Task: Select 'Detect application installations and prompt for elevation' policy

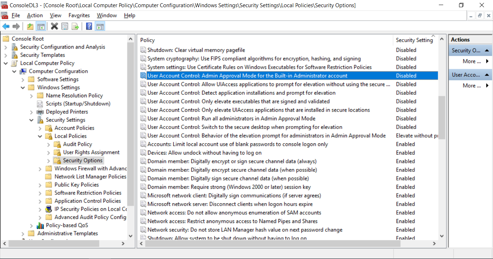Action: pyautogui.click(x=241, y=93)
